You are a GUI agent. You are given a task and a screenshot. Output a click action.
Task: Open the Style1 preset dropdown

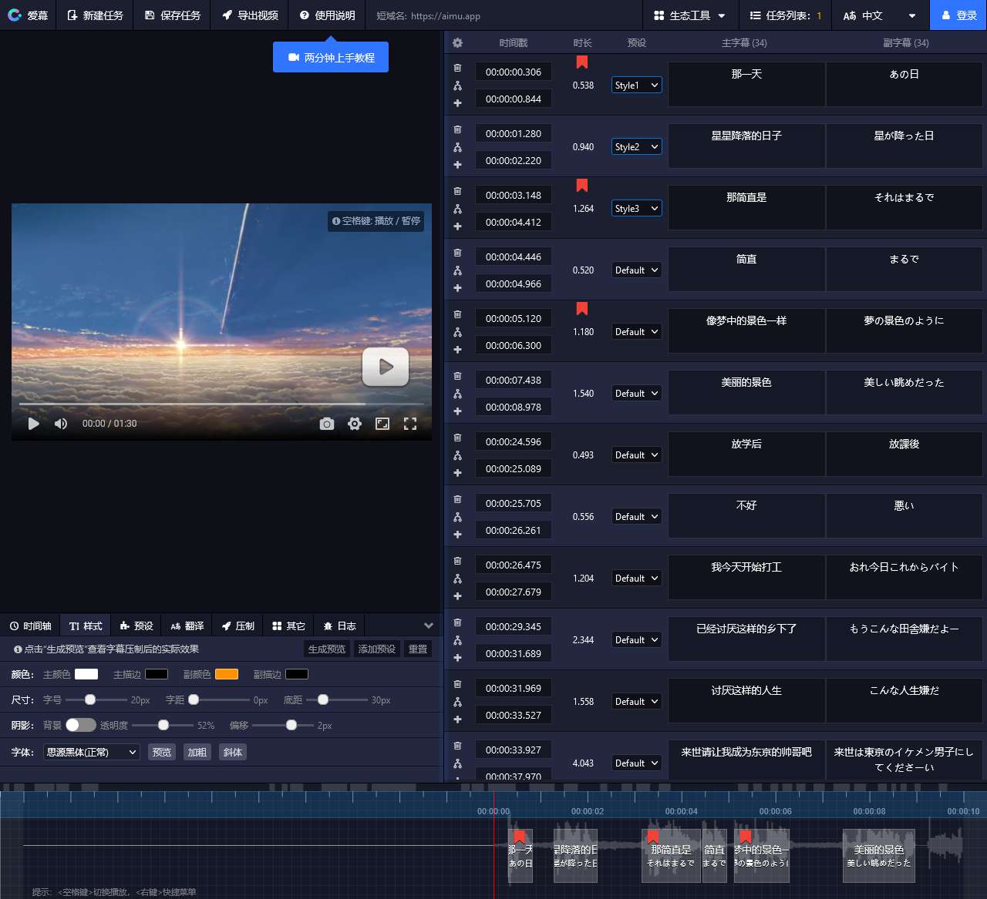[x=636, y=86]
